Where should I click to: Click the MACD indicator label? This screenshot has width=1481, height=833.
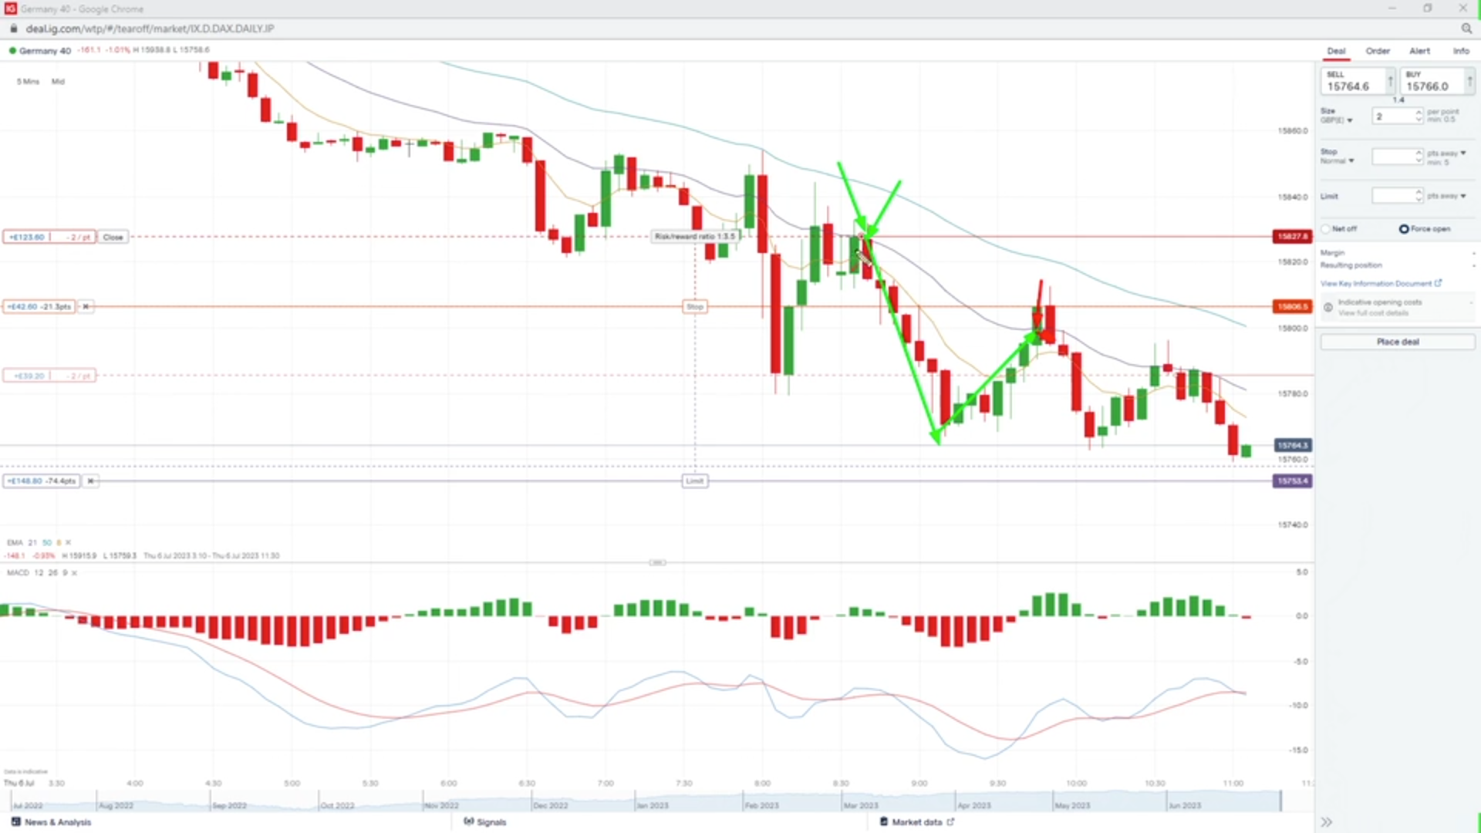point(18,572)
